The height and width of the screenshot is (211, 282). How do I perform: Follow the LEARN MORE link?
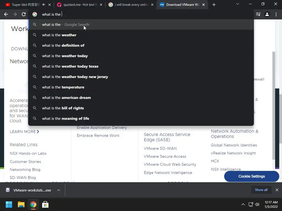point(24,132)
